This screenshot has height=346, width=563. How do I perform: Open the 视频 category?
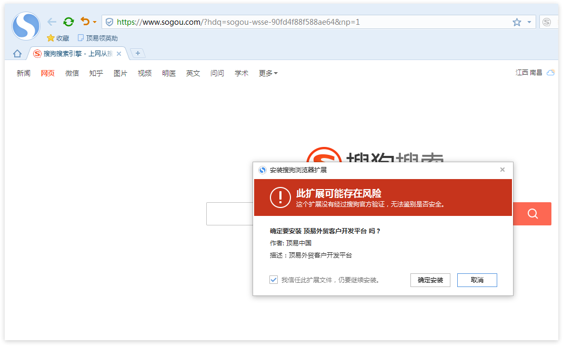pos(145,73)
